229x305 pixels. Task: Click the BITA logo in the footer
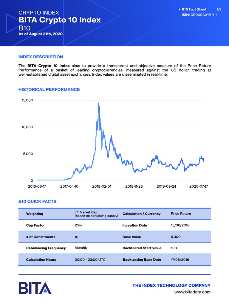coord(35,288)
